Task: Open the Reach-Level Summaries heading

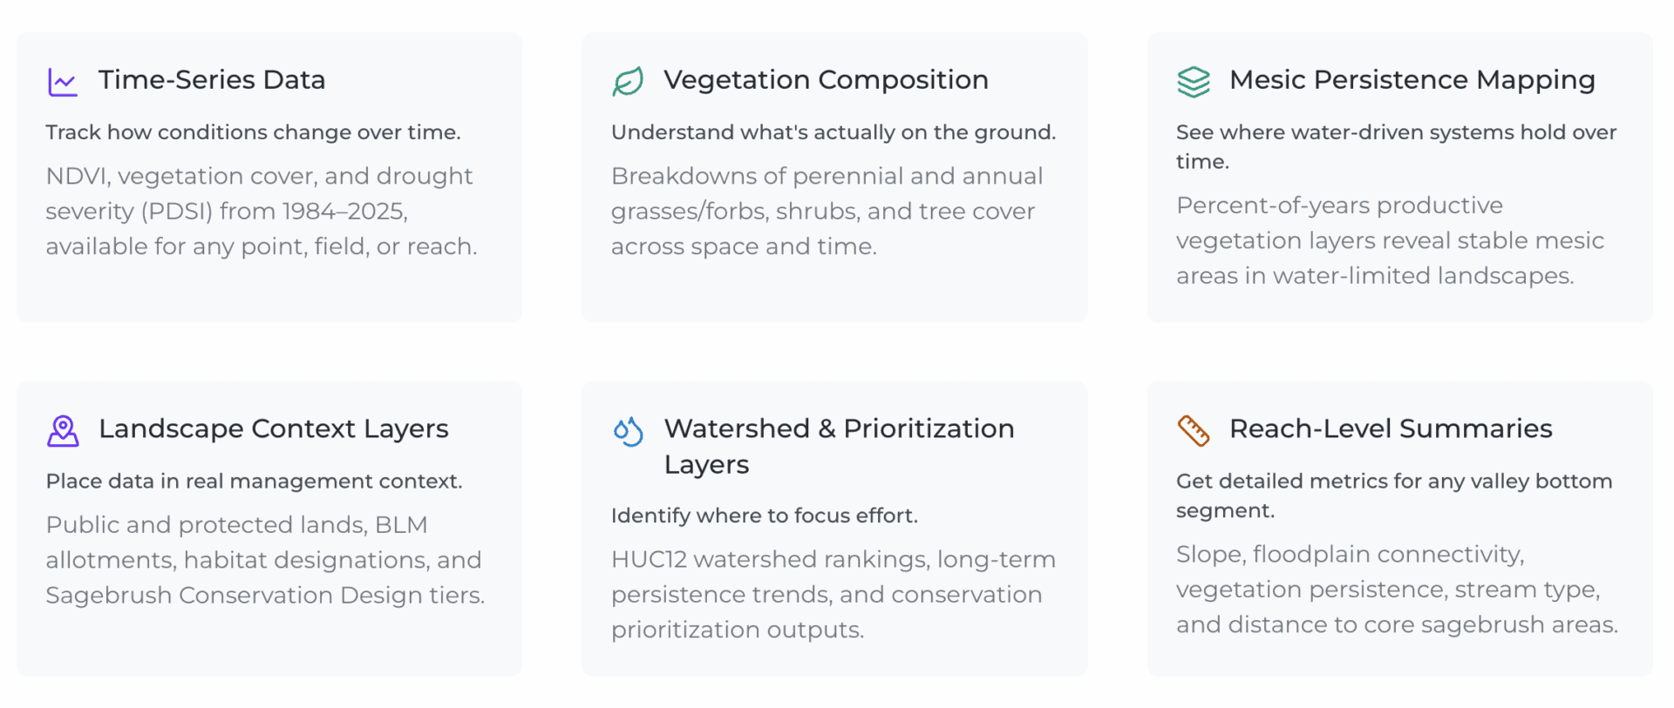Action: 1391,428
